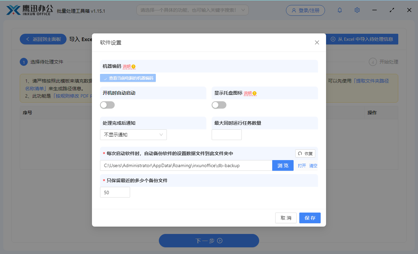Click the 说明 link next to 机器编码
The height and width of the screenshot is (254, 418).
coord(127,67)
